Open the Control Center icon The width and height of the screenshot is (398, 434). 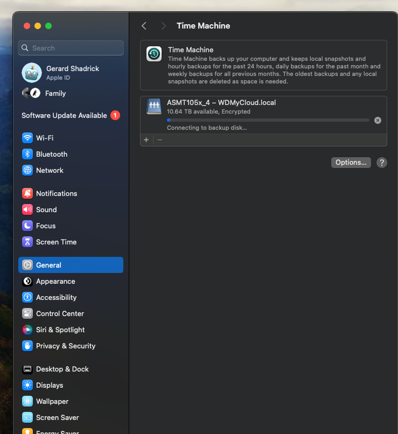coord(27,313)
